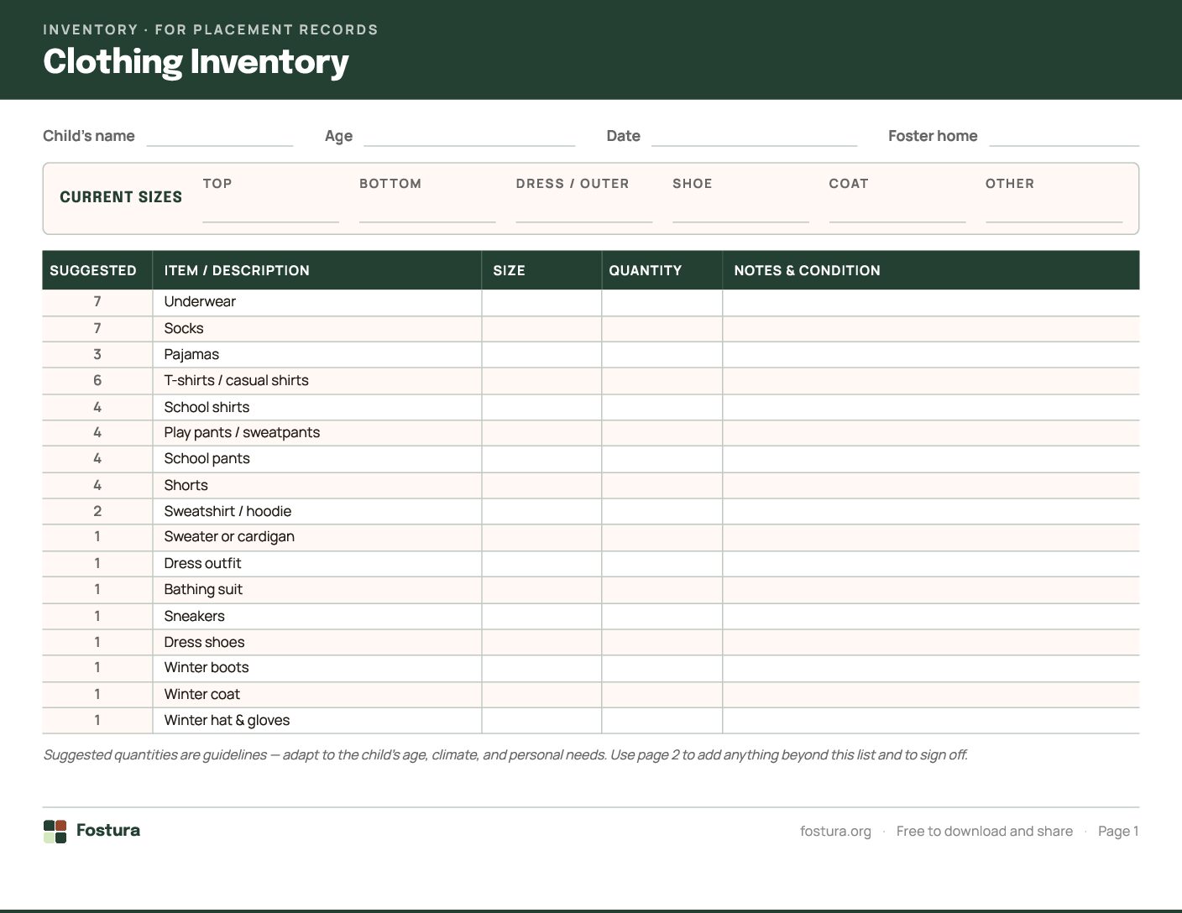Select 'Sweatshirt / hoodie' item
The image size is (1182, 913).
pyautogui.click(x=228, y=511)
